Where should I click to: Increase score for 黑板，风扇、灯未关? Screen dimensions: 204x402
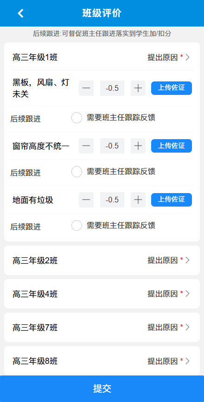(138, 88)
